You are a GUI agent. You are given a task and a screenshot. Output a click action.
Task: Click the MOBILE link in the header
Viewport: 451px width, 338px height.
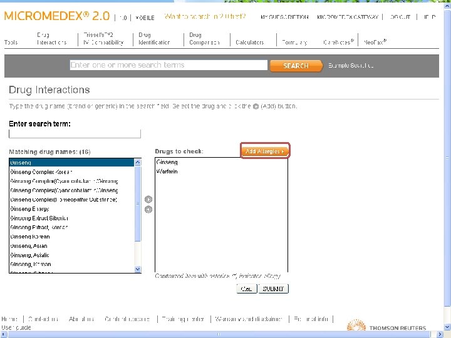point(145,18)
